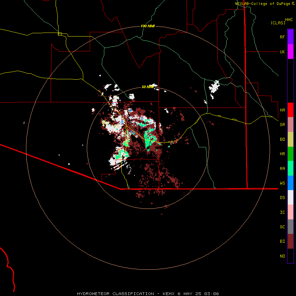Click the HHC product label
The image size is (296, 296).
pyautogui.click(x=289, y=20)
